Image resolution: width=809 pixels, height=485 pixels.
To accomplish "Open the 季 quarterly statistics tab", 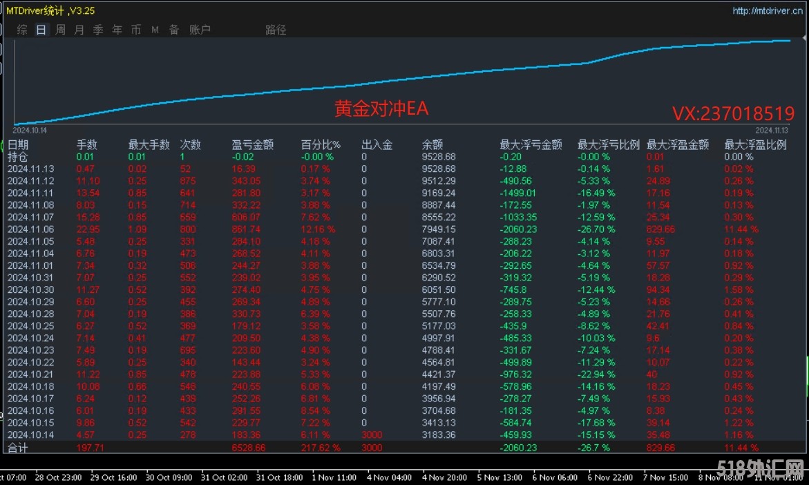I will (x=98, y=30).
